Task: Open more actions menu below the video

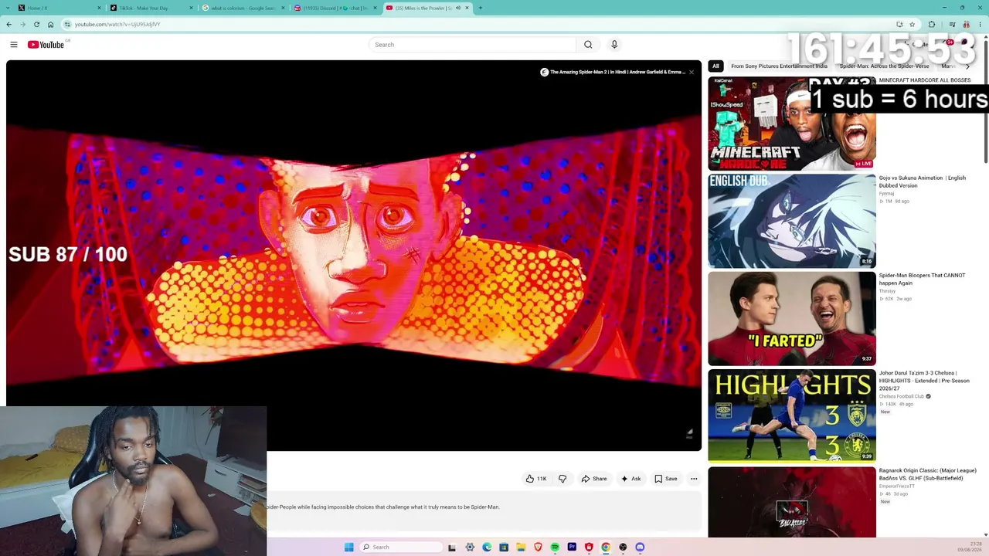Action: click(694, 479)
